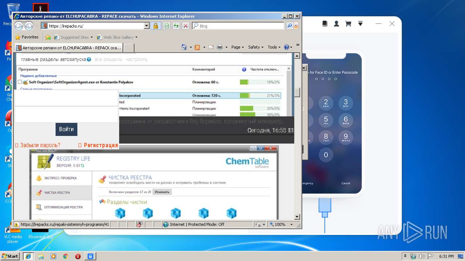The width and height of the screenshot is (465, 261).
Task: Select ЭКСПРЕСС-ПРОВЕРКА in Registry Life sidebar
Action: coord(61,178)
